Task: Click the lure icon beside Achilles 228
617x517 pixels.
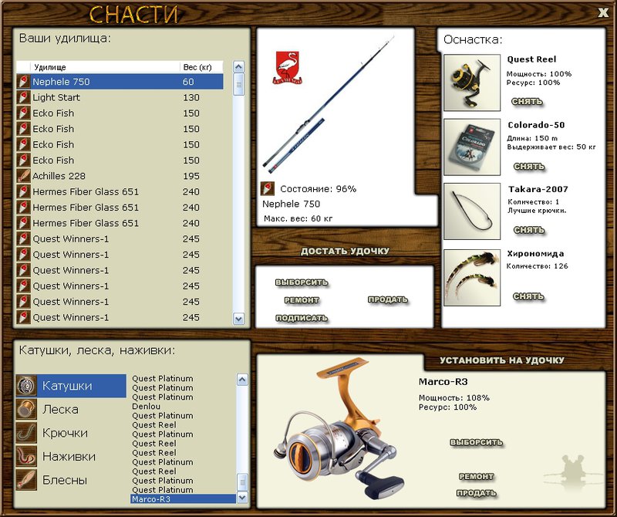Action: click(24, 176)
